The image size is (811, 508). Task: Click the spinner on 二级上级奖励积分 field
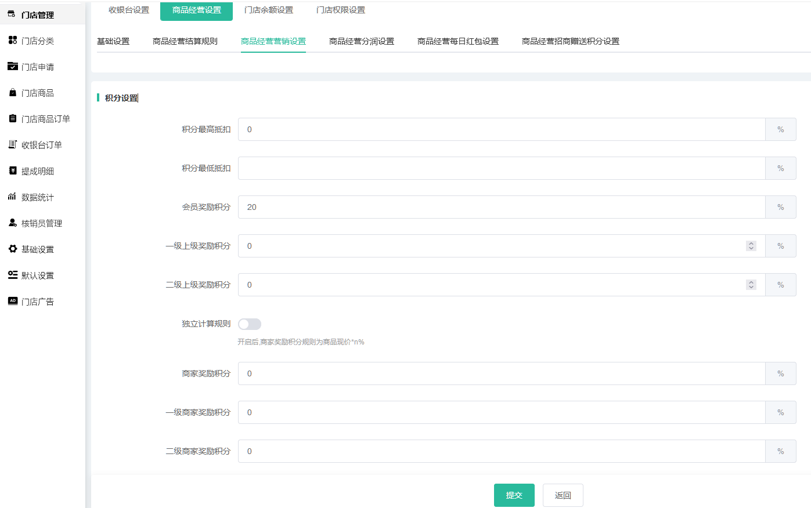[751, 285]
